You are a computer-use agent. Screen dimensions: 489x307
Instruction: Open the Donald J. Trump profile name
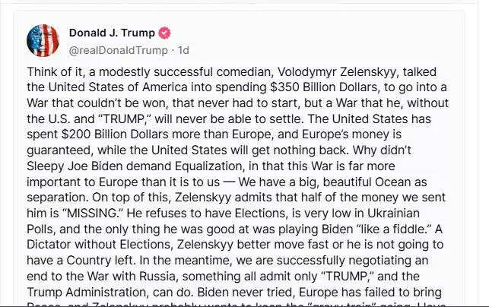click(112, 33)
